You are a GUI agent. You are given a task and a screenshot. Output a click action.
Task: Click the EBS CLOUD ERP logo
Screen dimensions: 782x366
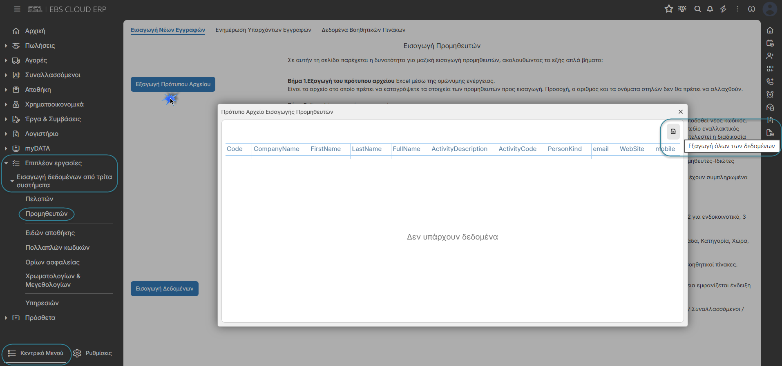[x=67, y=9]
